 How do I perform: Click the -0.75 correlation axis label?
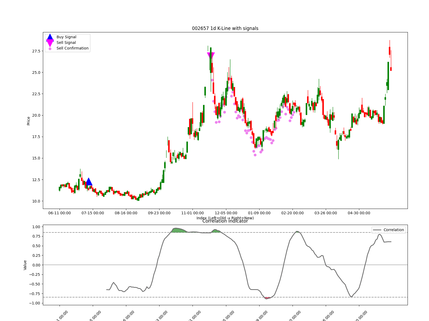point(35,294)
